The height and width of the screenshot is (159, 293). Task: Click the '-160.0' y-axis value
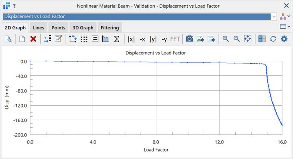click(x=20, y=120)
